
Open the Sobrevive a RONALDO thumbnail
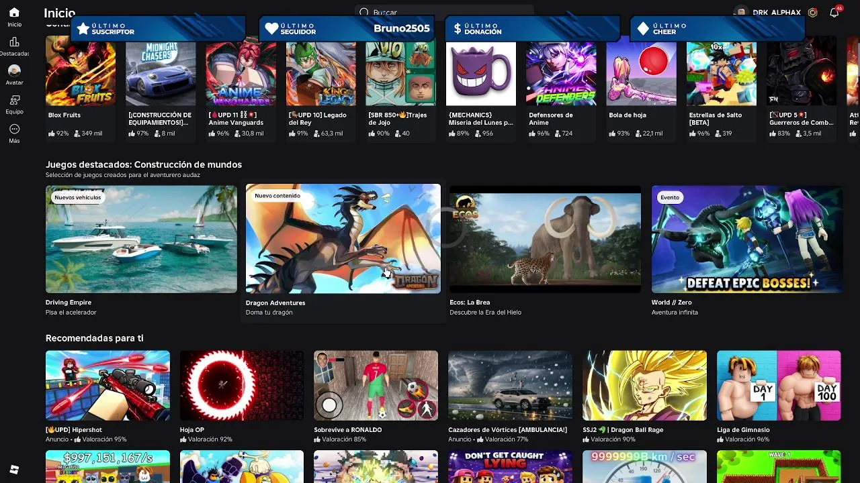[376, 386]
